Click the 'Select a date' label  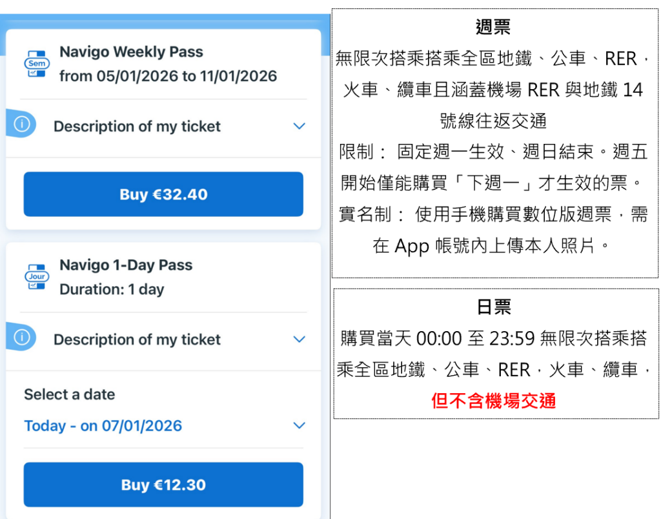(69, 394)
